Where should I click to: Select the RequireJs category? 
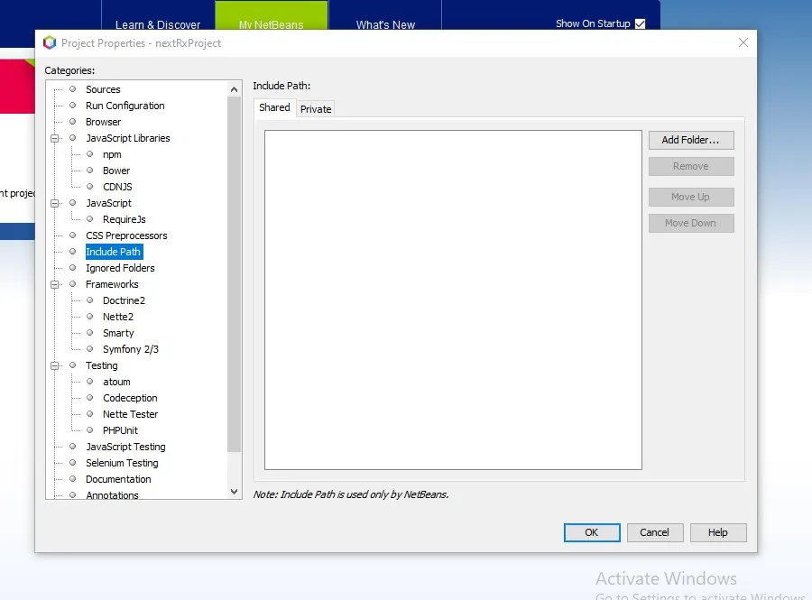point(125,219)
